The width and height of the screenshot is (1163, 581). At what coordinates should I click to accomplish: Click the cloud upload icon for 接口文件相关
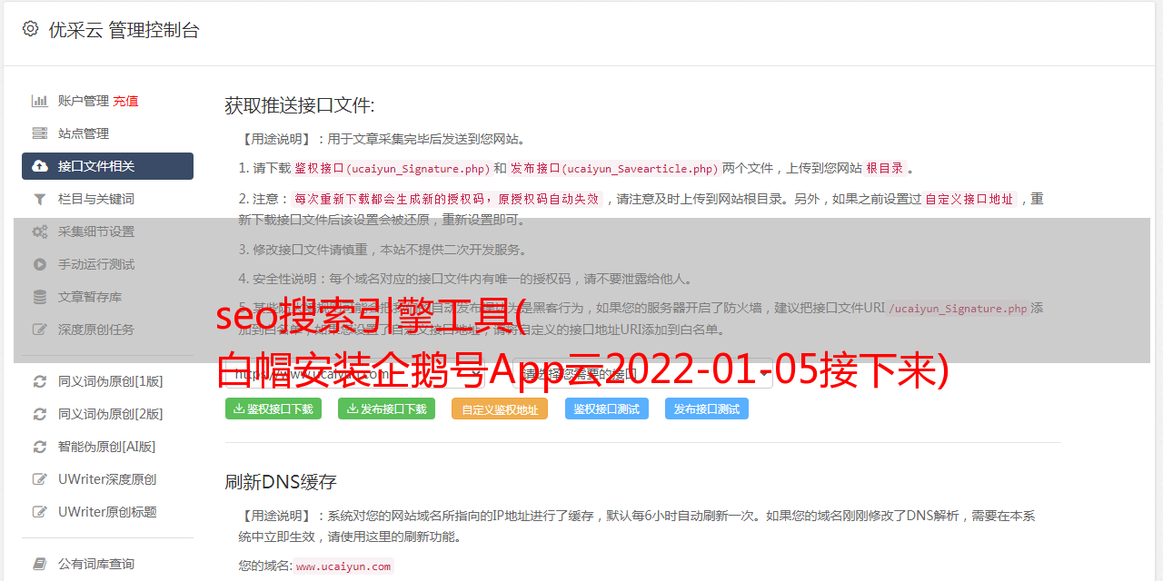click(40, 166)
